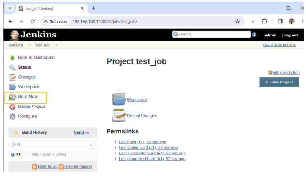Clear the find field with the x
The image size is (306, 176).
tap(91, 145)
